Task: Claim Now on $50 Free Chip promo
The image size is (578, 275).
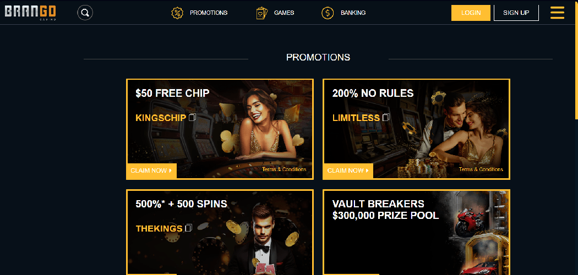Action: pyautogui.click(x=151, y=171)
